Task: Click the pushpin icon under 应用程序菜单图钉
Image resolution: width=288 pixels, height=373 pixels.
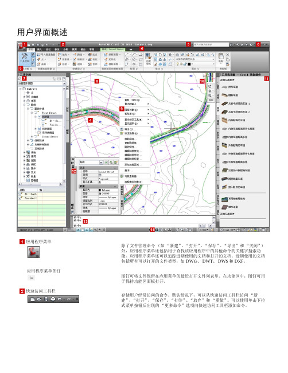Action: pyautogui.click(x=32, y=278)
